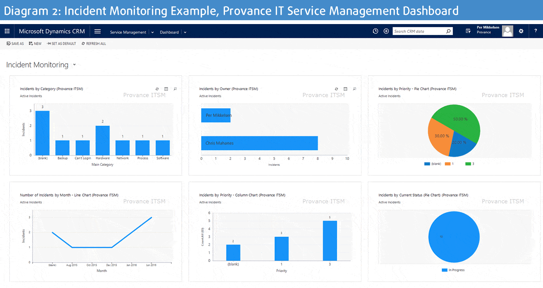The width and height of the screenshot is (543, 288).
Task: Click the priority 1 column
Action: [x=282, y=248]
